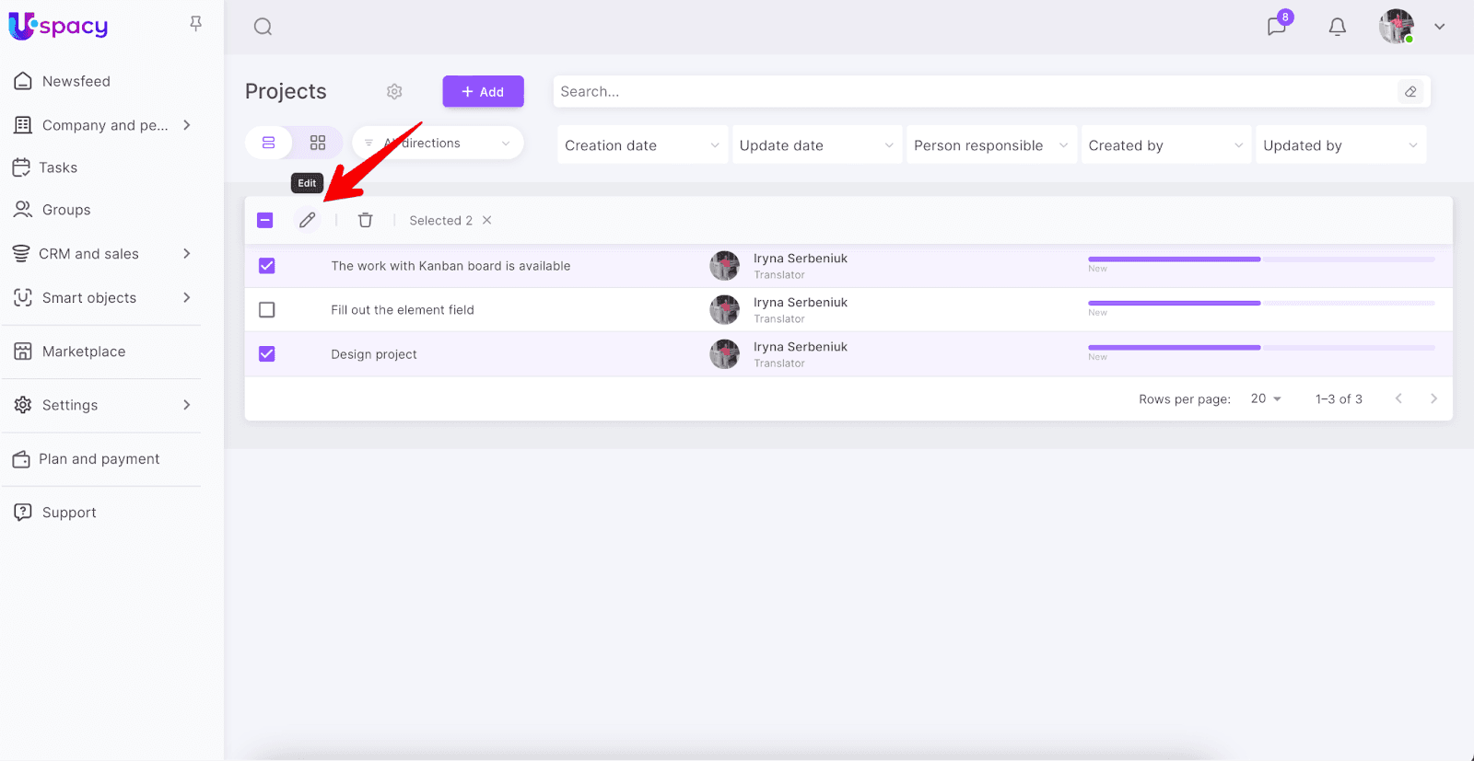Change rows per page dropdown
1474x761 pixels.
coord(1266,398)
